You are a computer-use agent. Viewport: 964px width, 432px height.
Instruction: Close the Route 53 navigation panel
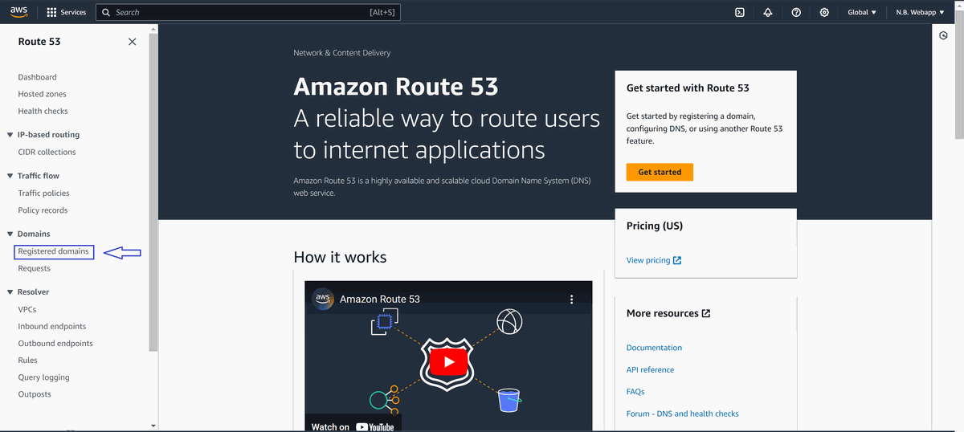pyautogui.click(x=133, y=42)
